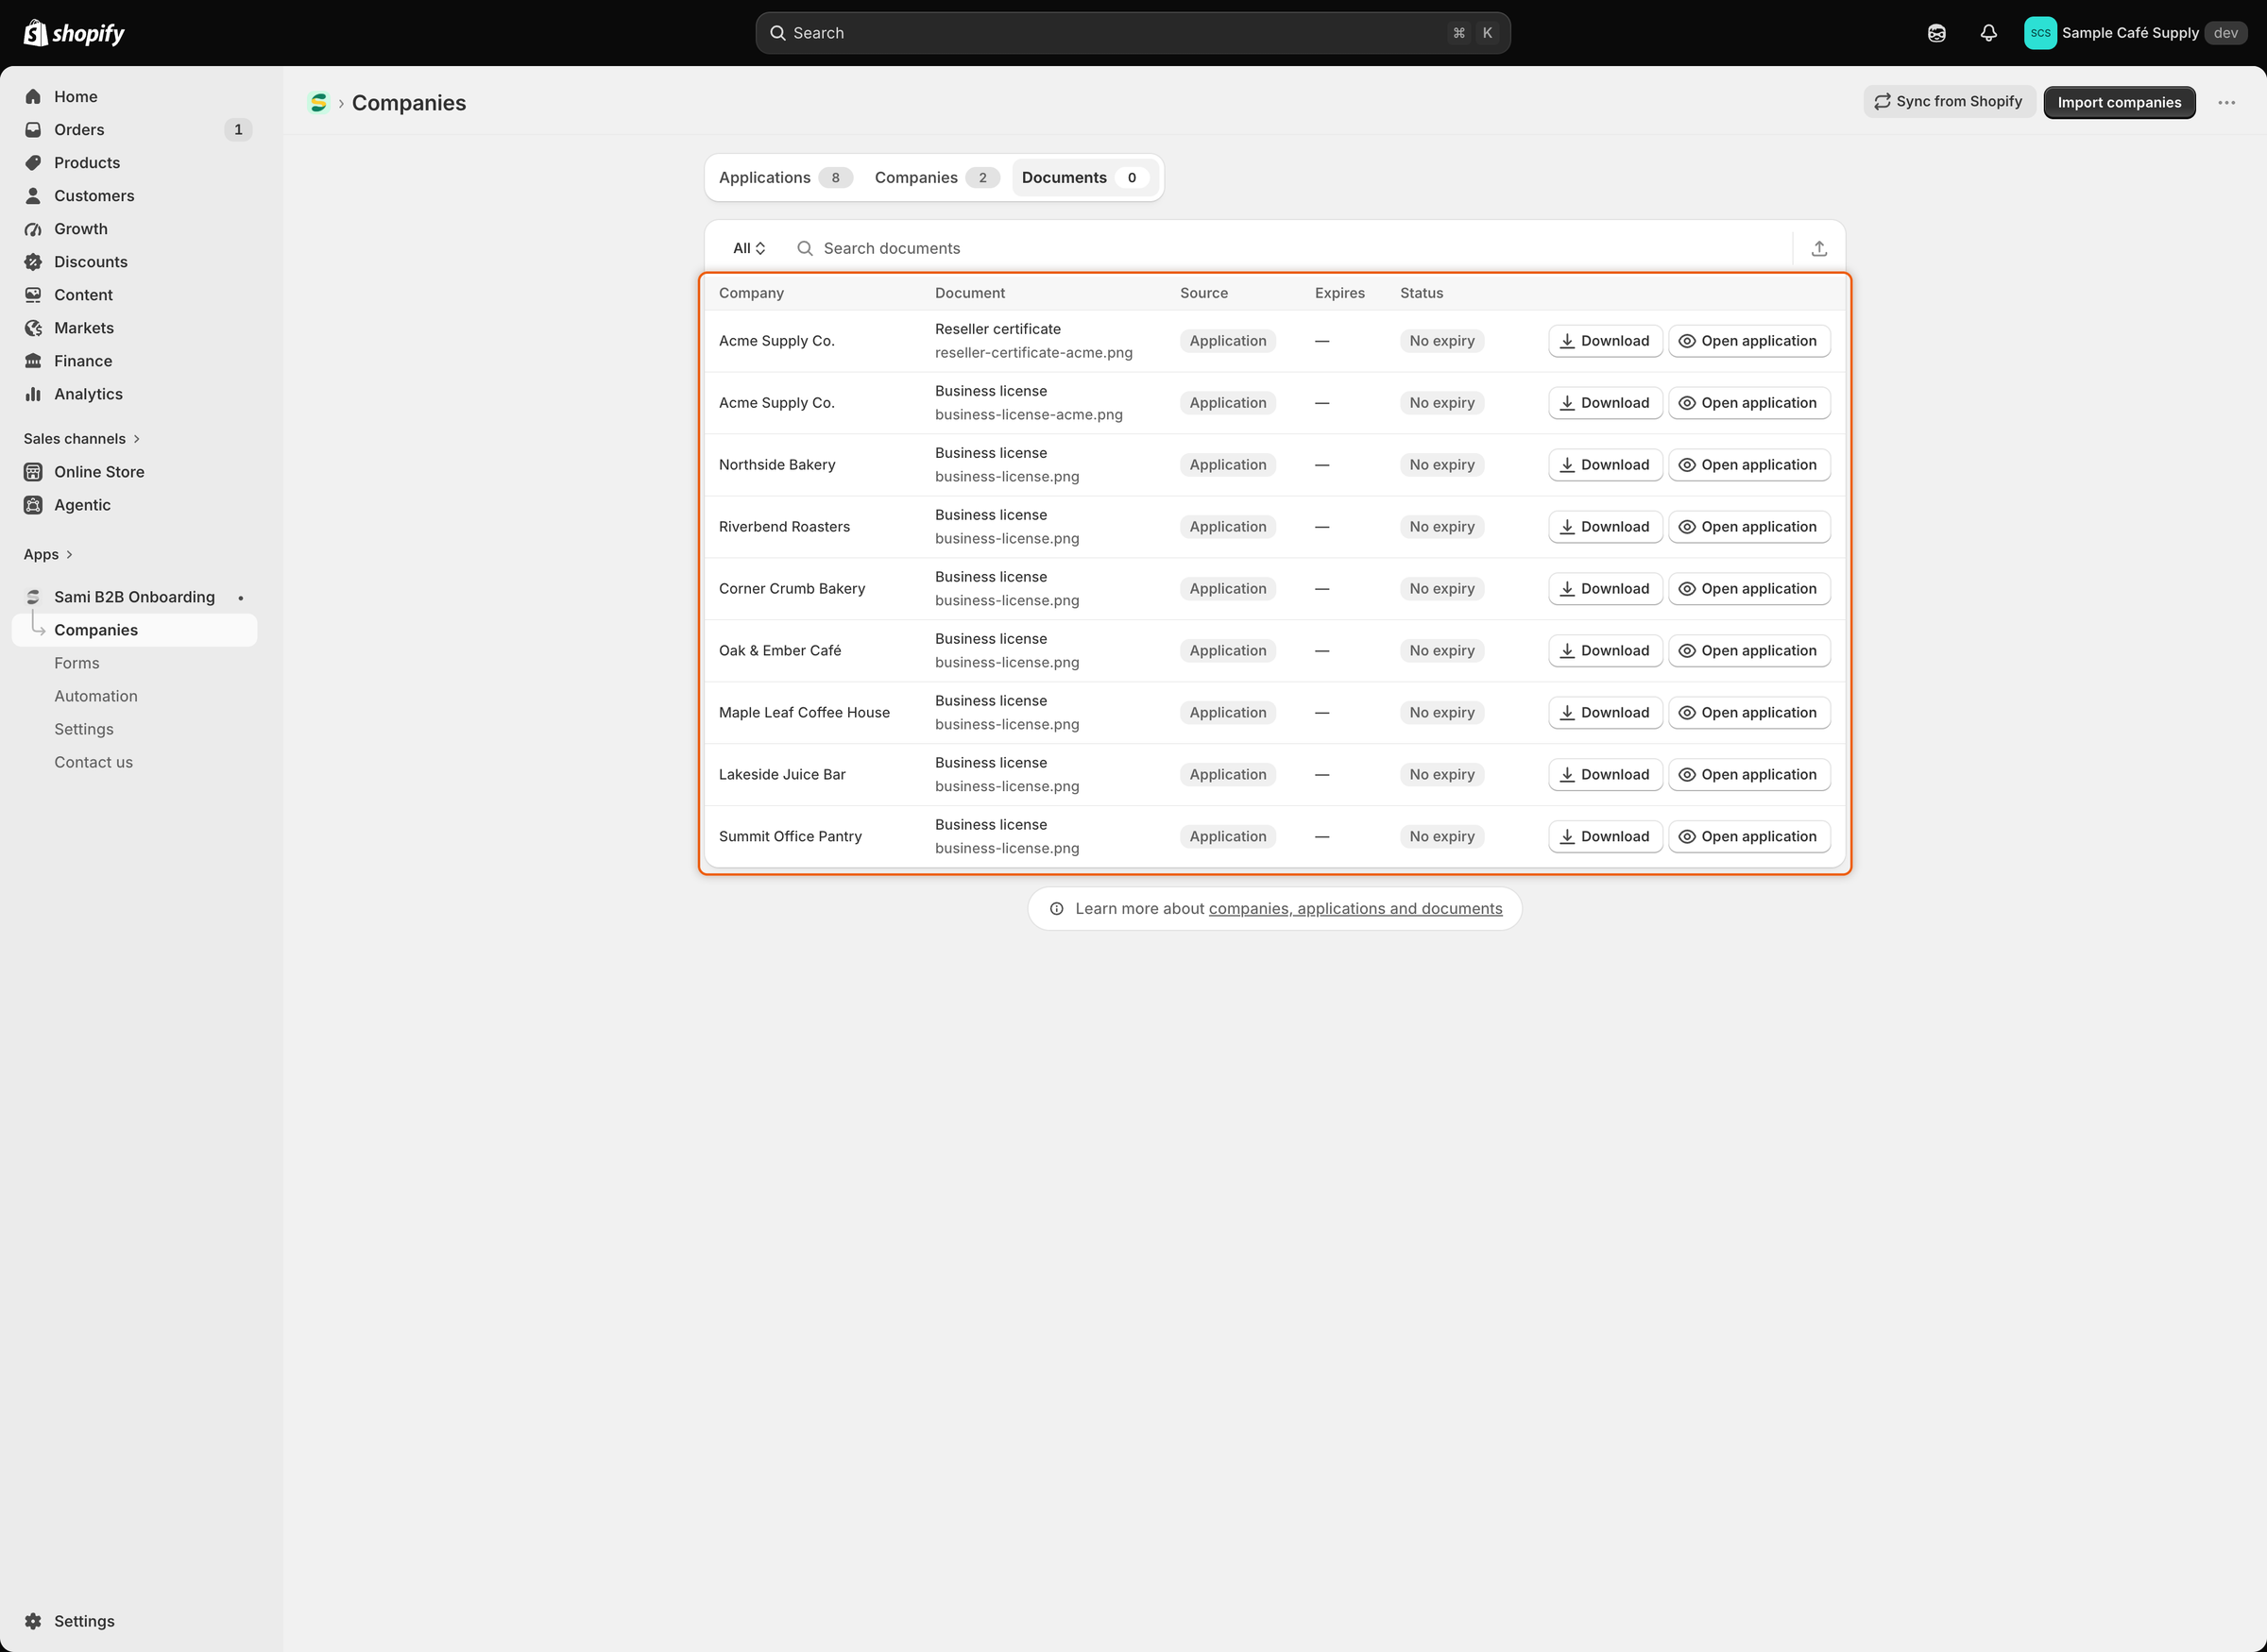The height and width of the screenshot is (1652, 2267).
Task: Open the All filter dropdown
Action: pyautogui.click(x=748, y=248)
